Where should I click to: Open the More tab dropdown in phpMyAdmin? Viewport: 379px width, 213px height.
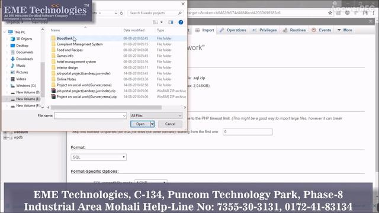[x=345, y=30]
